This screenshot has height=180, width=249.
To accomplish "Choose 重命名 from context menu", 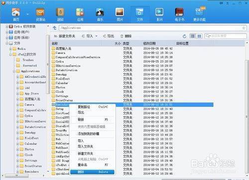I will [93, 165].
